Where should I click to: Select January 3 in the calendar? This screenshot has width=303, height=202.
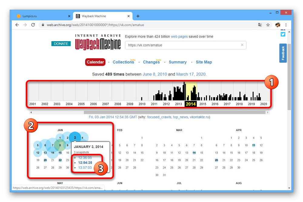point(75,138)
